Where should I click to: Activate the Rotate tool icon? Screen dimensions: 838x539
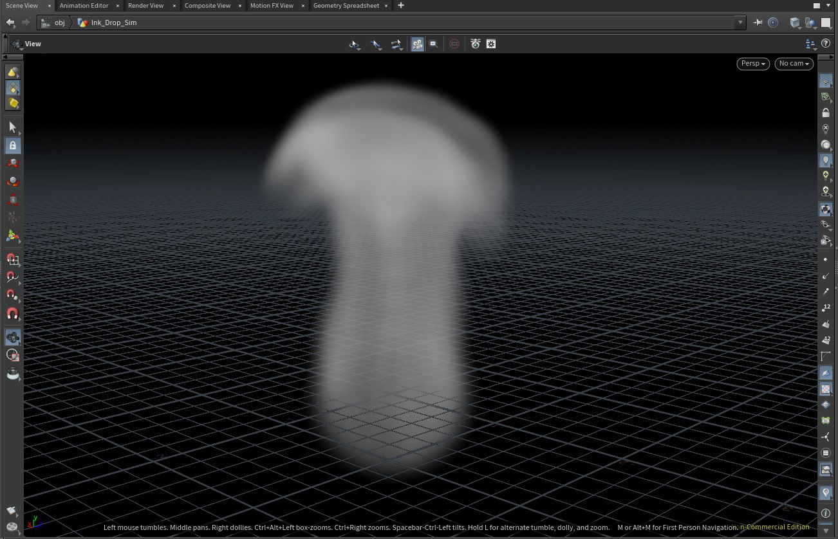click(12, 182)
